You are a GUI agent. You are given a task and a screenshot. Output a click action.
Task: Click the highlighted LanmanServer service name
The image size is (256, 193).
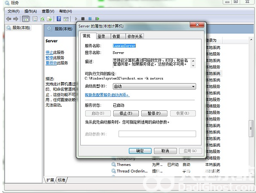[x=124, y=46]
